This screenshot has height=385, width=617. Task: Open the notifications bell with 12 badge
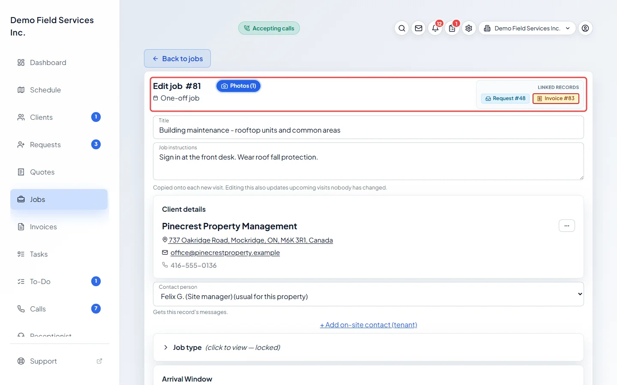tap(435, 28)
